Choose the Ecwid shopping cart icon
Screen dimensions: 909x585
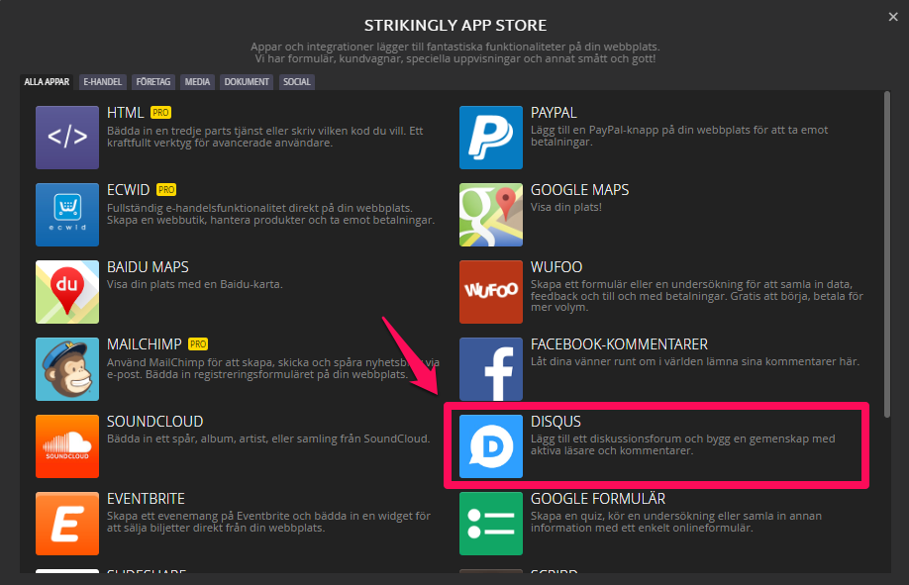click(67, 215)
